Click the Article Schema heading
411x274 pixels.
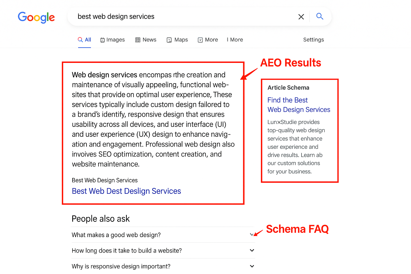[x=288, y=87]
